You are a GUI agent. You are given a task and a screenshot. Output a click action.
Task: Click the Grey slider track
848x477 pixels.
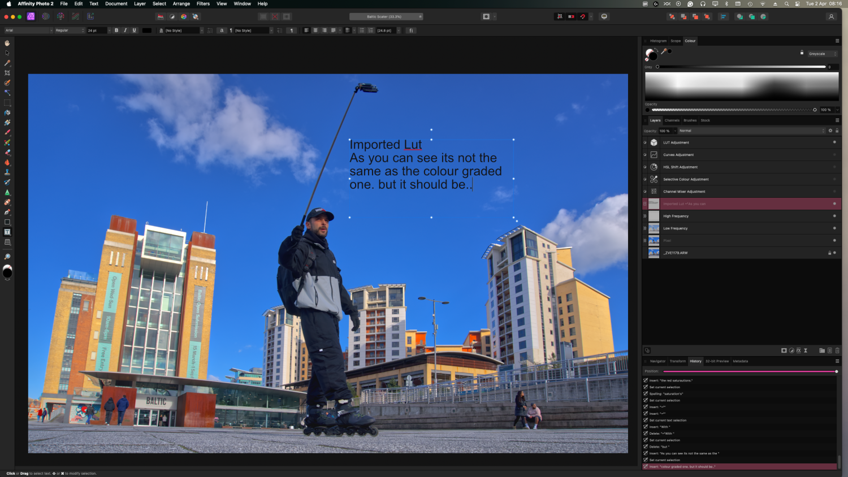click(x=741, y=67)
